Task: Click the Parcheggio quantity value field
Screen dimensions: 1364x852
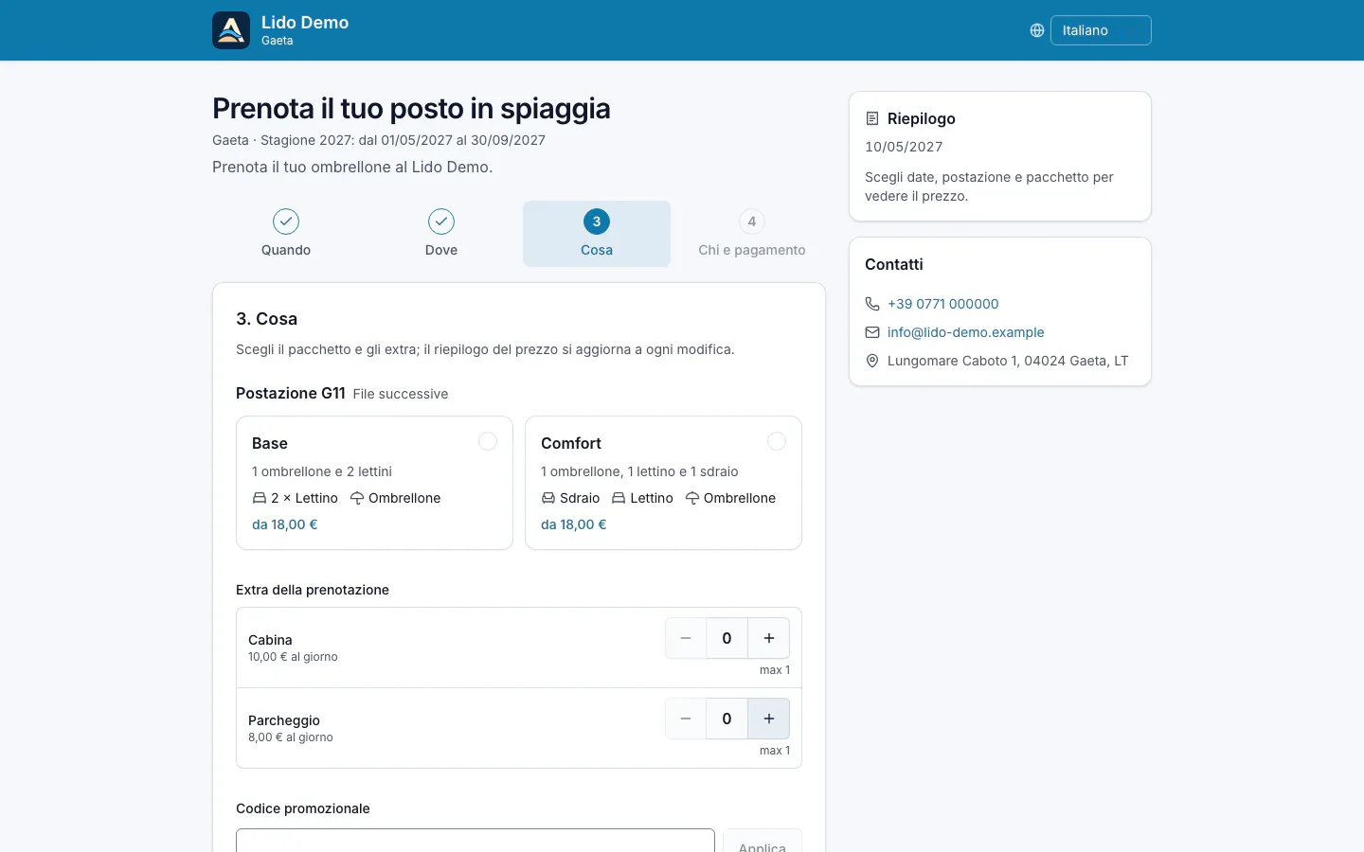Action: pos(727,719)
